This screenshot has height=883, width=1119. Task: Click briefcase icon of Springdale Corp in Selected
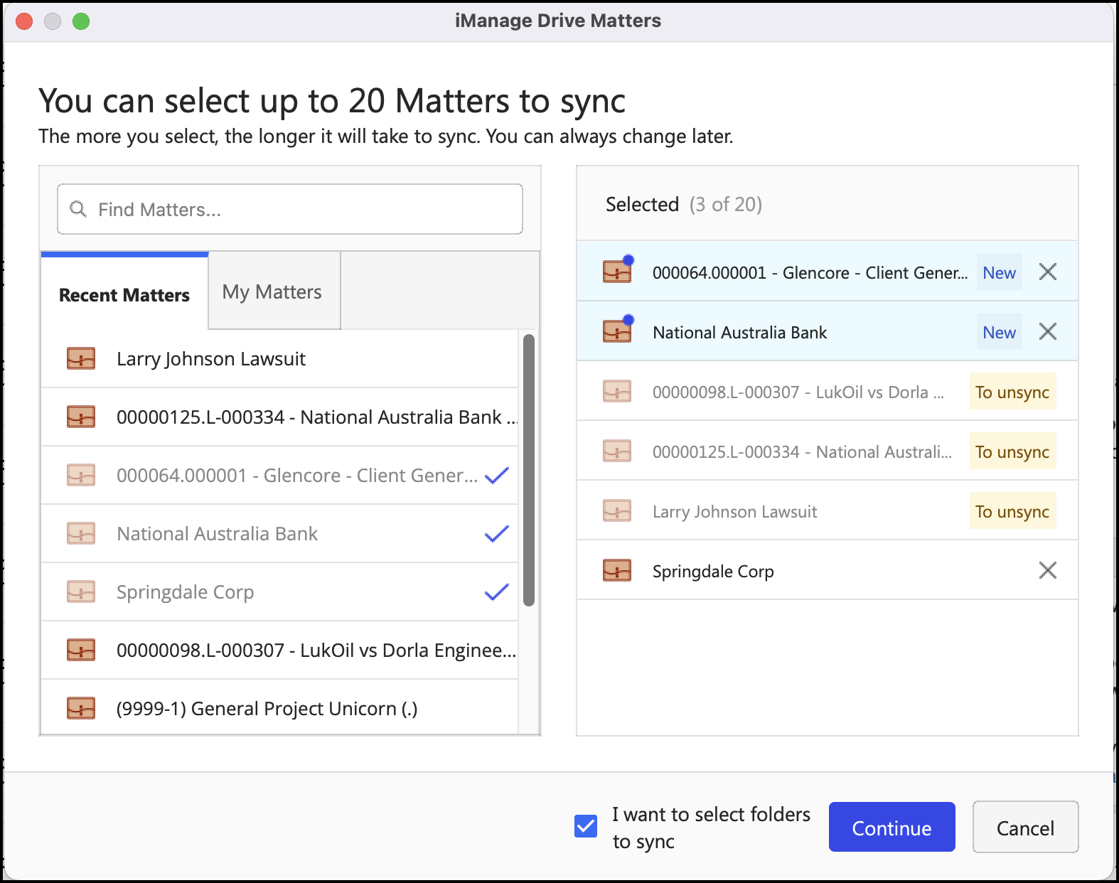coord(616,571)
